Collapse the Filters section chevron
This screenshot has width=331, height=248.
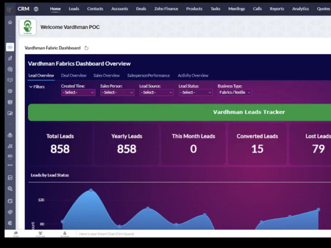pos(31,87)
